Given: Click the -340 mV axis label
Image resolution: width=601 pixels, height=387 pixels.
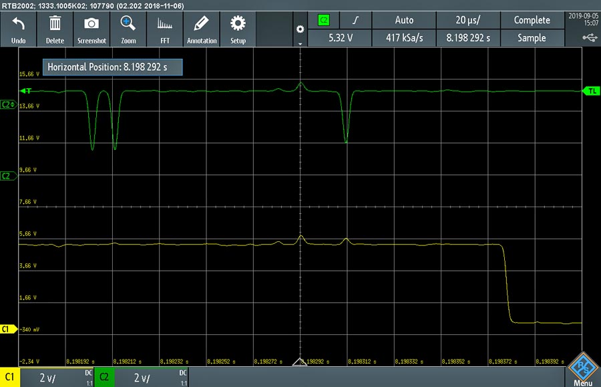Looking at the screenshot, I should click(x=29, y=330).
